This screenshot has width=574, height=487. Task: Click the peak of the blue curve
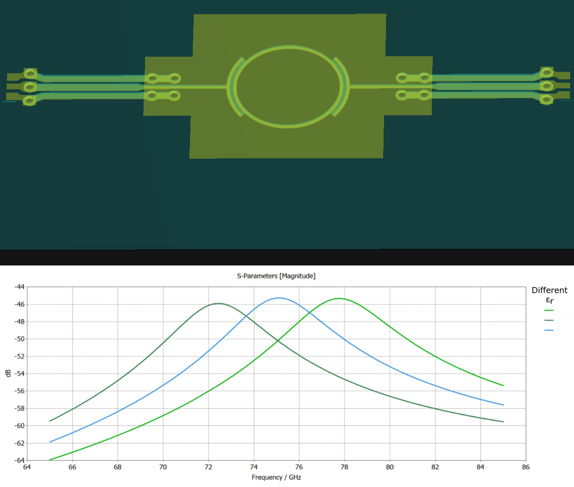[279, 298]
